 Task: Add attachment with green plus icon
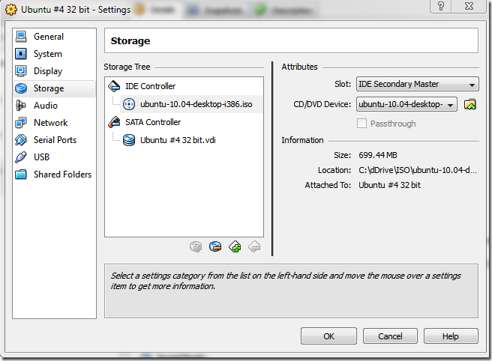(x=235, y=247)
